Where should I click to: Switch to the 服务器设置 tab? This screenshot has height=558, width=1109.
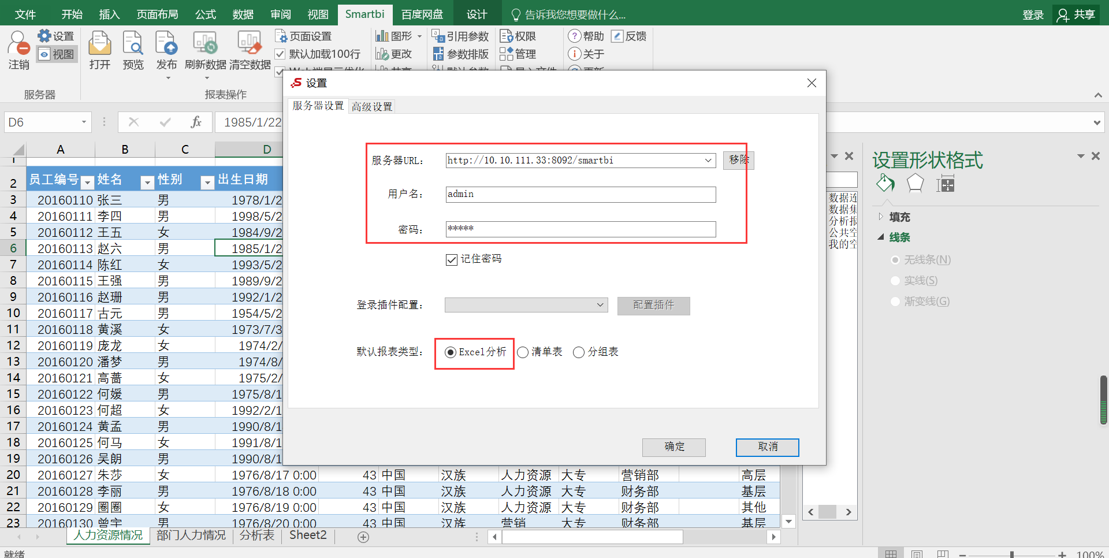pyautogui.click(x=318, y=106)
